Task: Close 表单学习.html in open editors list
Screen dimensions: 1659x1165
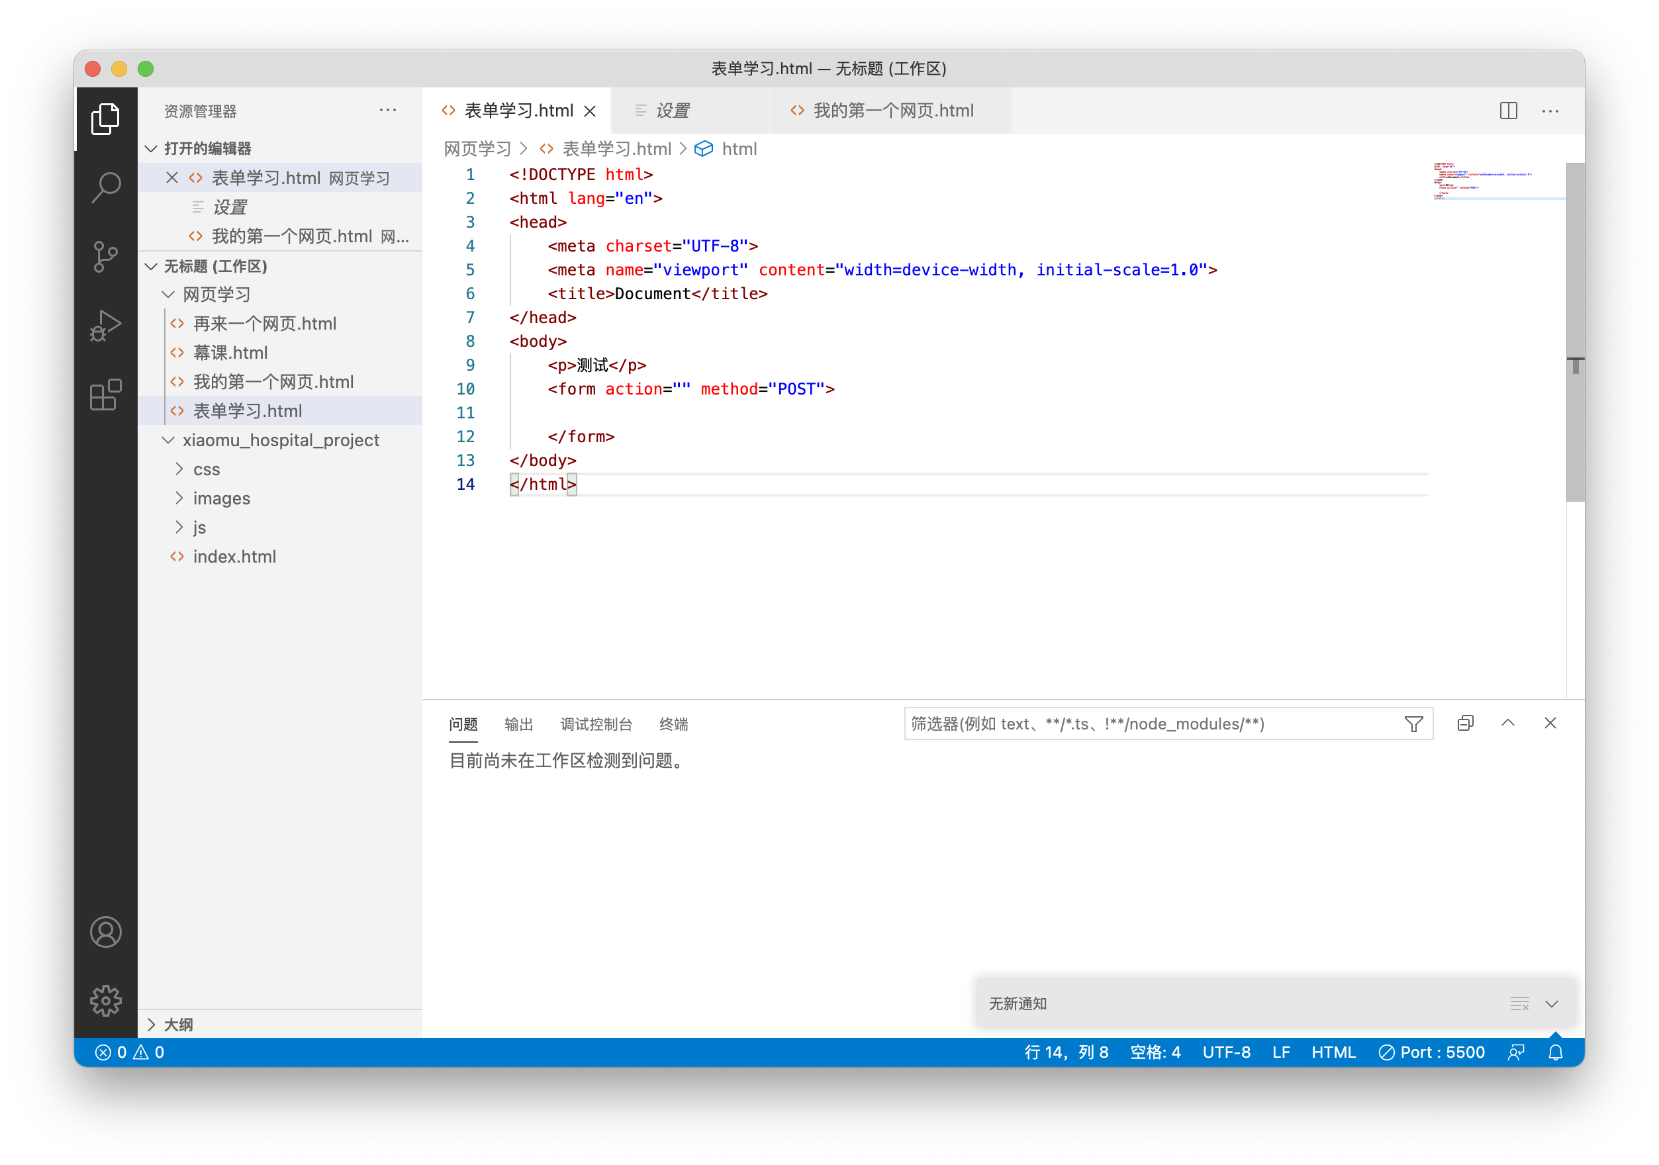Action: (x=172, y=177)
